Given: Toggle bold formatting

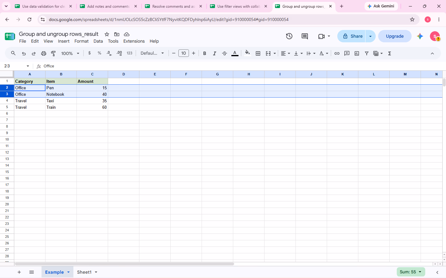Looking at the screenshot, I should (x=205, y=53).
